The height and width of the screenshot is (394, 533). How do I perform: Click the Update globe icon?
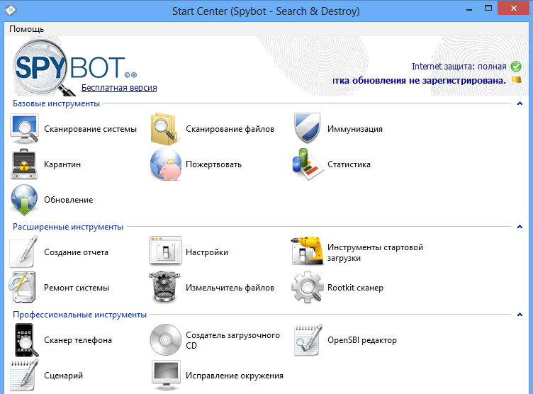(x=24, y=200)
